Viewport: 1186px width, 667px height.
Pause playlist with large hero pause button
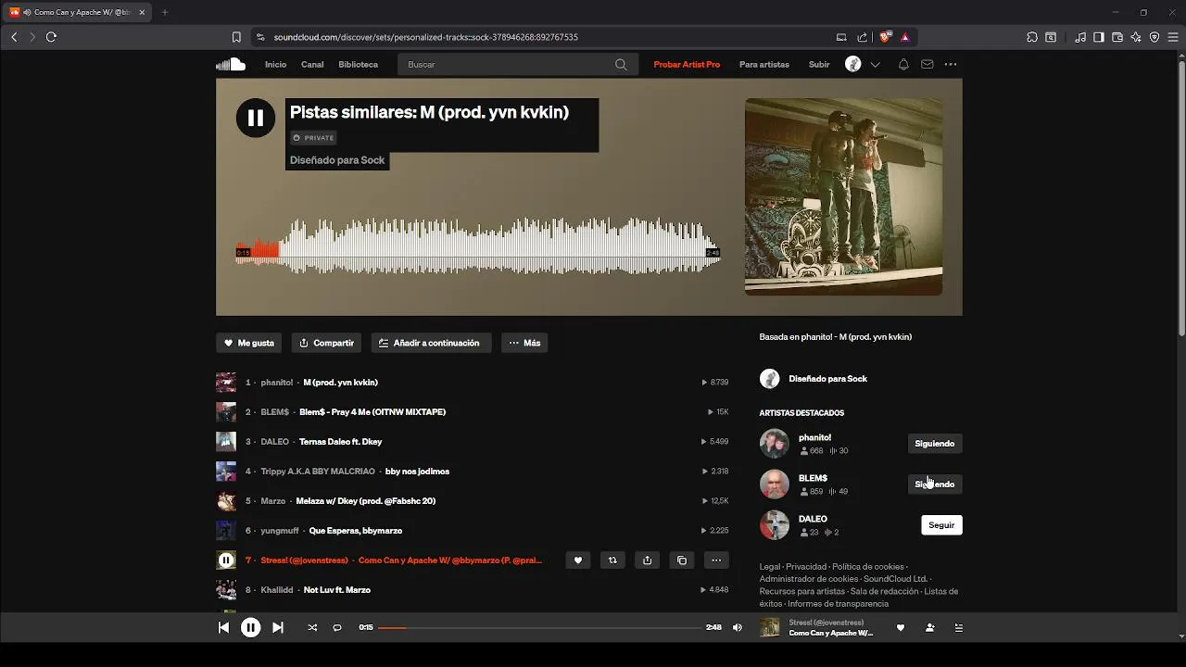pyautogui.click(x=256, y=118)
